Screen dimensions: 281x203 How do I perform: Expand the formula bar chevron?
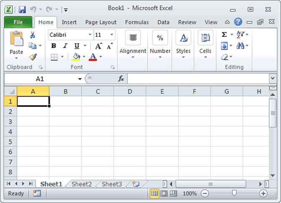273,78
